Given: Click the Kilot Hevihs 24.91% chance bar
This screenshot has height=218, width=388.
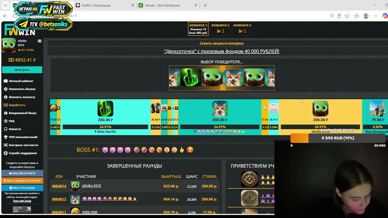Looking at the screenshot, I should pyautogui.click(x=105, y=127).
